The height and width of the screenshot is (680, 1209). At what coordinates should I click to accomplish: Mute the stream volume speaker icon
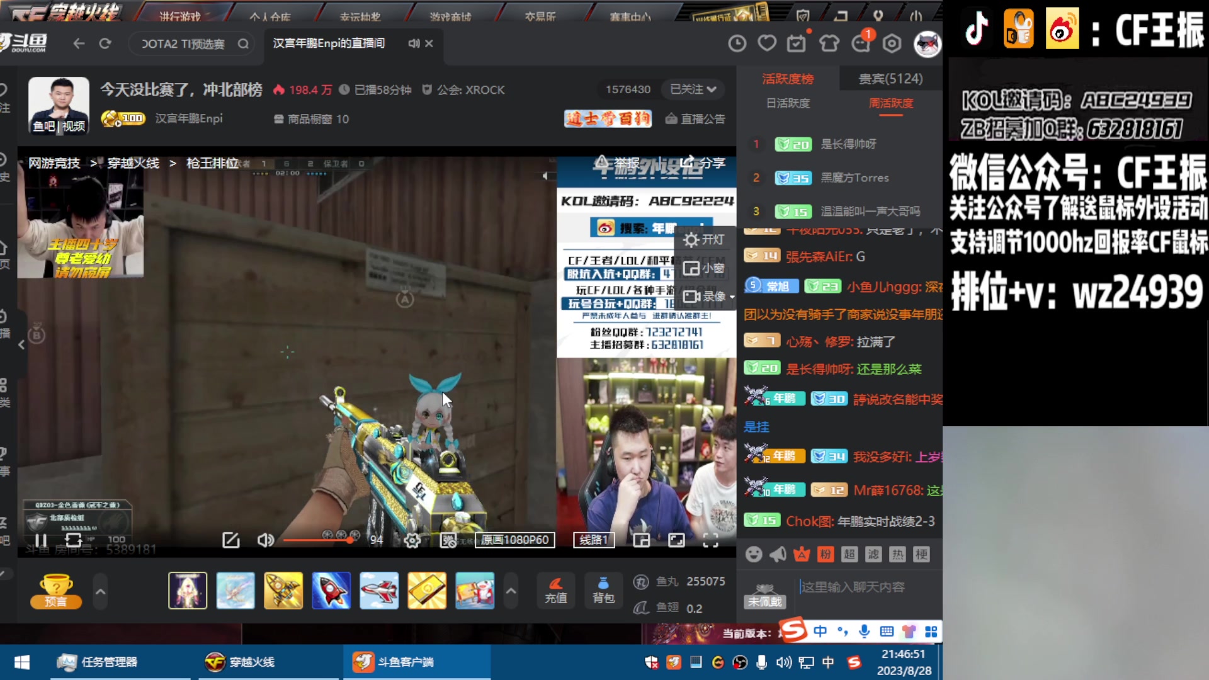[265, 540]
